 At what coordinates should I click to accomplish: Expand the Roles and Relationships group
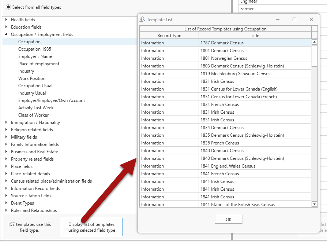[x=6, y=210]
